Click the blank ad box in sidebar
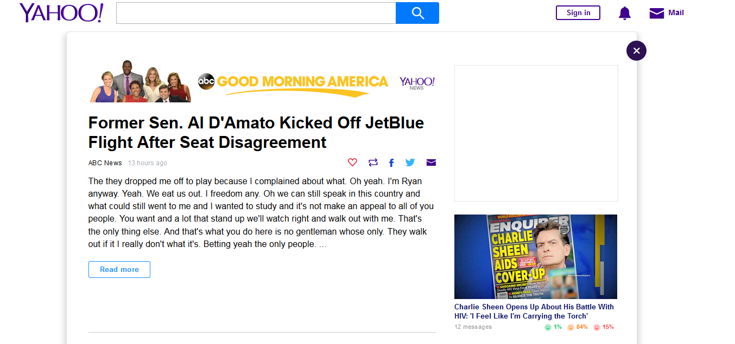This screenshot has width=735, height=344. [x=536, y=133]
